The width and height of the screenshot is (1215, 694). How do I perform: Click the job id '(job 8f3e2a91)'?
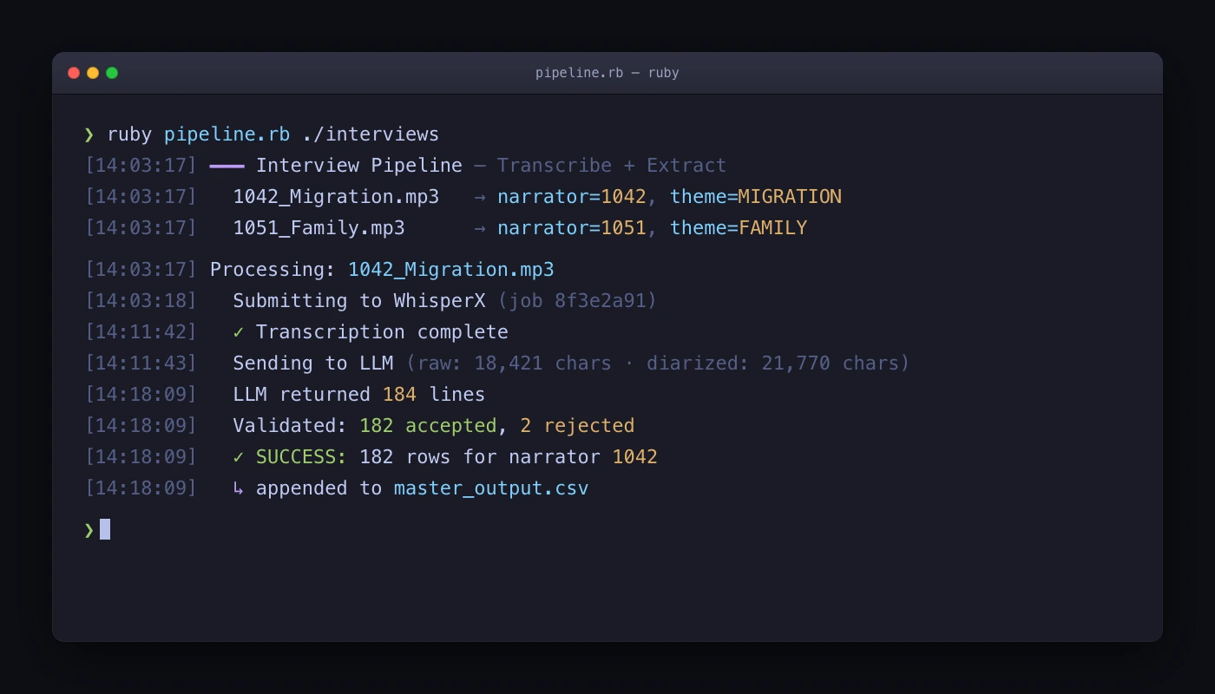[578, 301]
